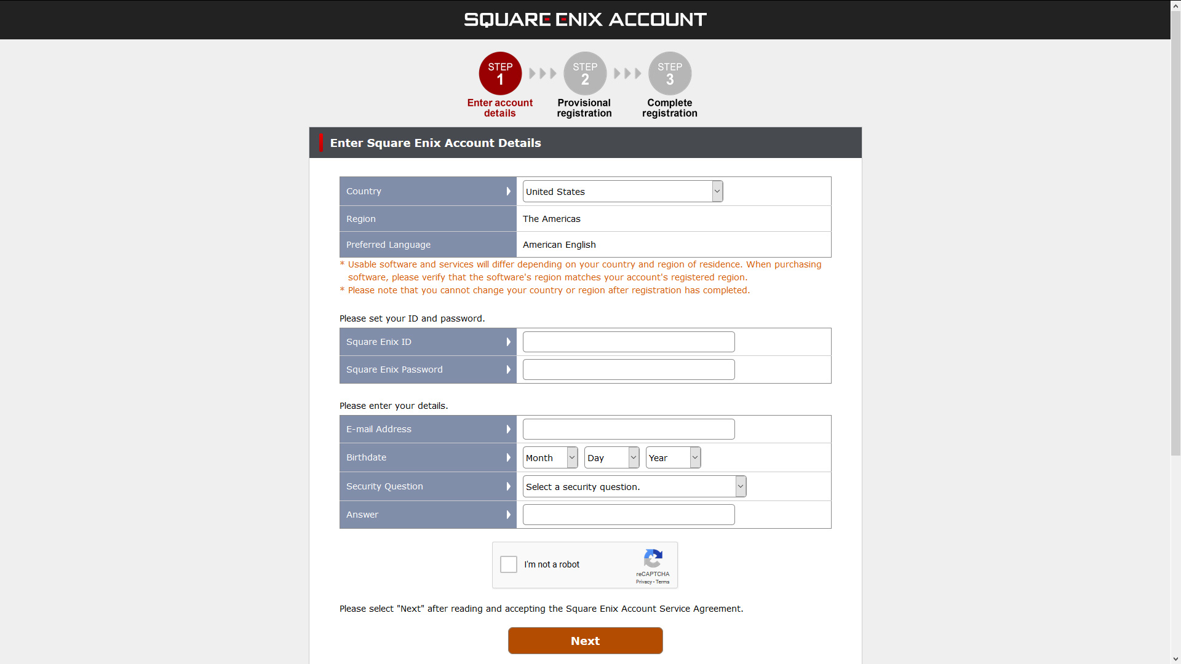Click the reCAPTCHA Privacy link
The height and width of the screenshot is (664, 1181).
[641, 581]
